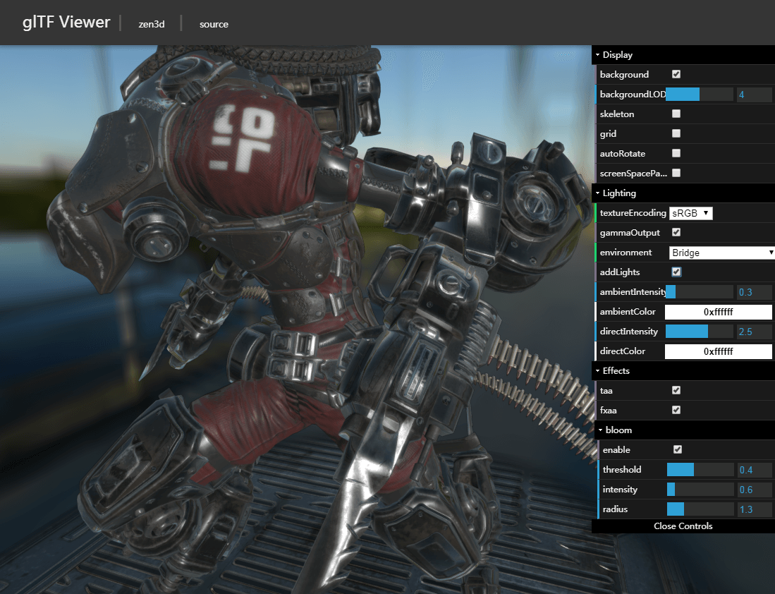
Task: Collapse the Lighting folder
Action: [x=683, y=193]
